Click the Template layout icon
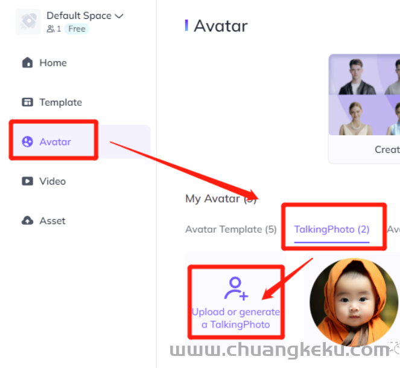The height and width of the screenshot is (368, 400). 27,102
